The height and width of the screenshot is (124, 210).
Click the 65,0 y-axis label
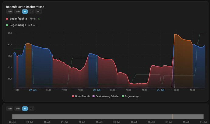click(10, 79)
